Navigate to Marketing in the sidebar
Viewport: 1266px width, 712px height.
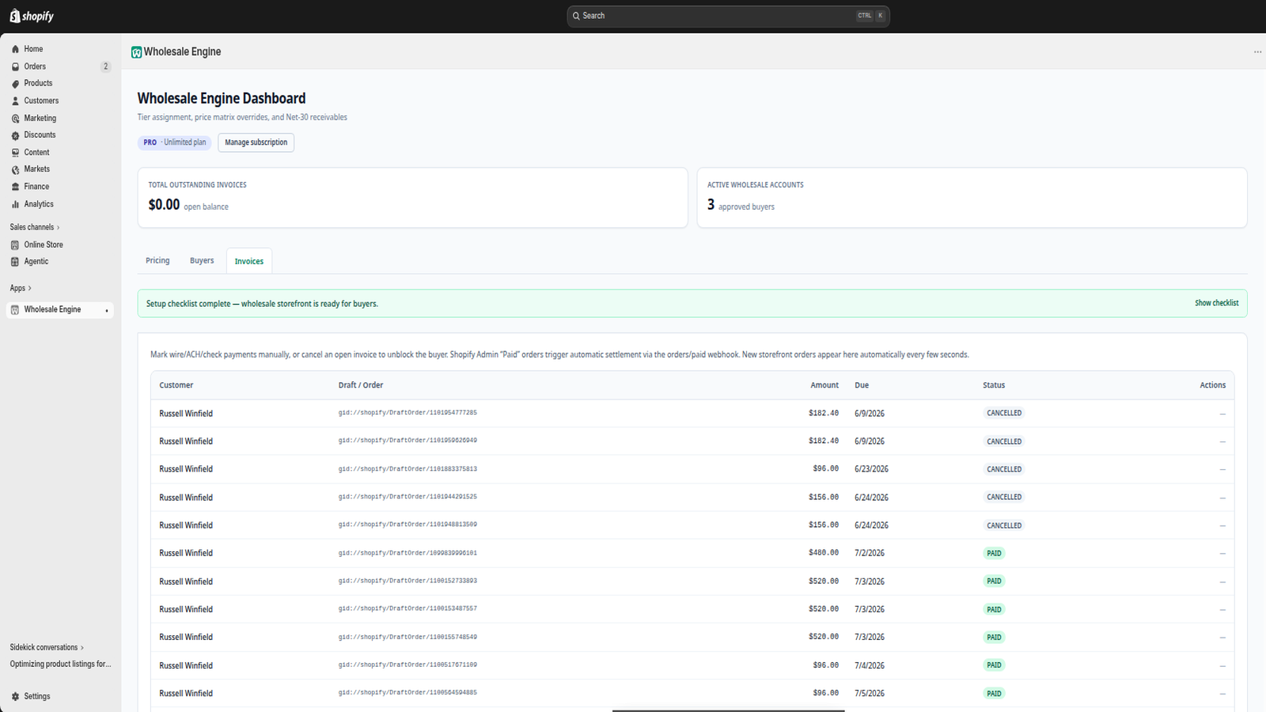(40, 118)
